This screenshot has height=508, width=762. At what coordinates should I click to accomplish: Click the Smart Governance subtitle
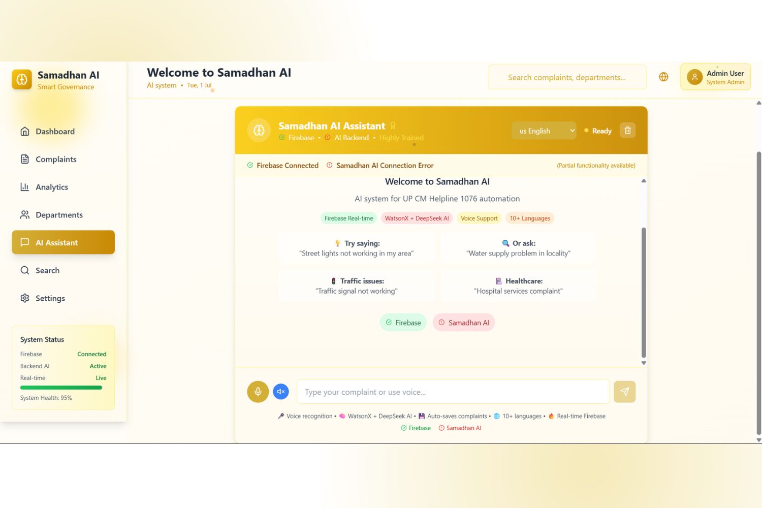point(66,87)
